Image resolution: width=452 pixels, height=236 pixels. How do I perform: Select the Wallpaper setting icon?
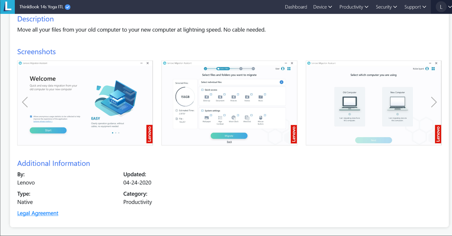(x=207, y=118)
